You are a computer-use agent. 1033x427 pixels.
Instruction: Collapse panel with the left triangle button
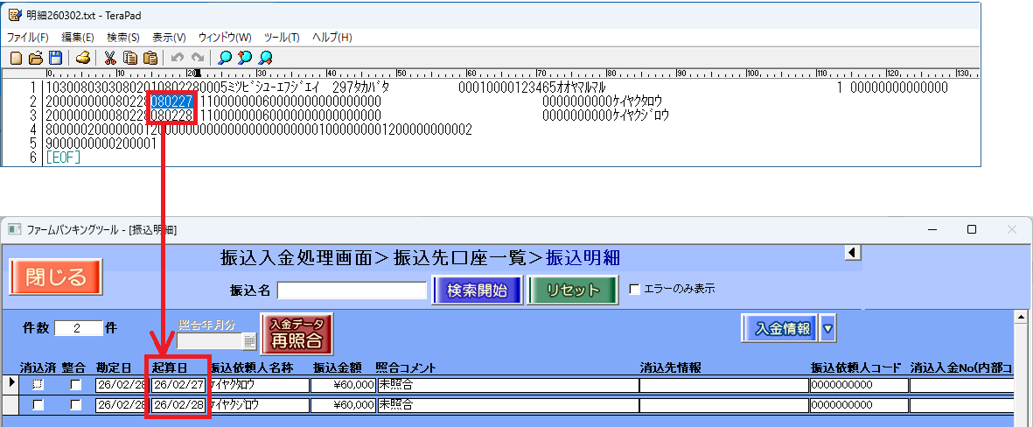tap(853, 253)
